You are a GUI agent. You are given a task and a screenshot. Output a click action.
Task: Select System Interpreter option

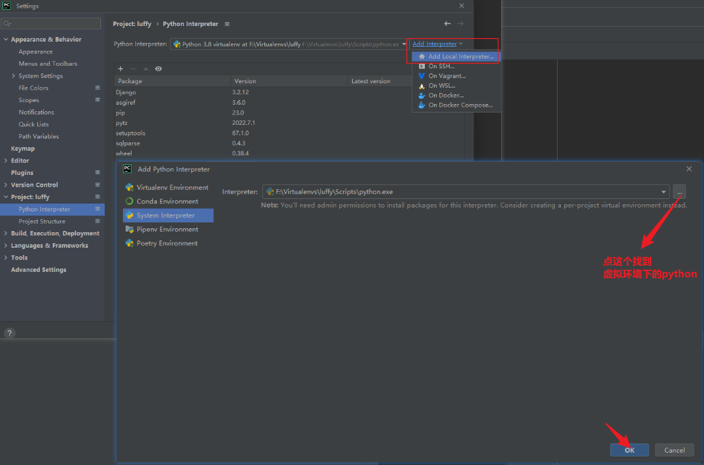point(168,215)
